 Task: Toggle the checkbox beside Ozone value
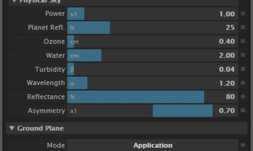click(x=243, y=41)
